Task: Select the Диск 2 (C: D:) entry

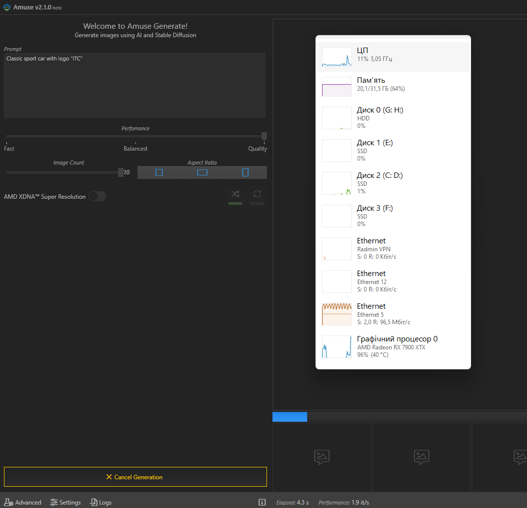Action: tap(392, 183)
